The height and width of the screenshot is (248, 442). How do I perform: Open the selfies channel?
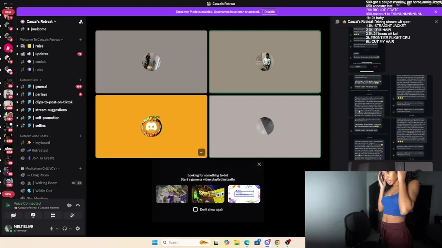coord(51,126)
